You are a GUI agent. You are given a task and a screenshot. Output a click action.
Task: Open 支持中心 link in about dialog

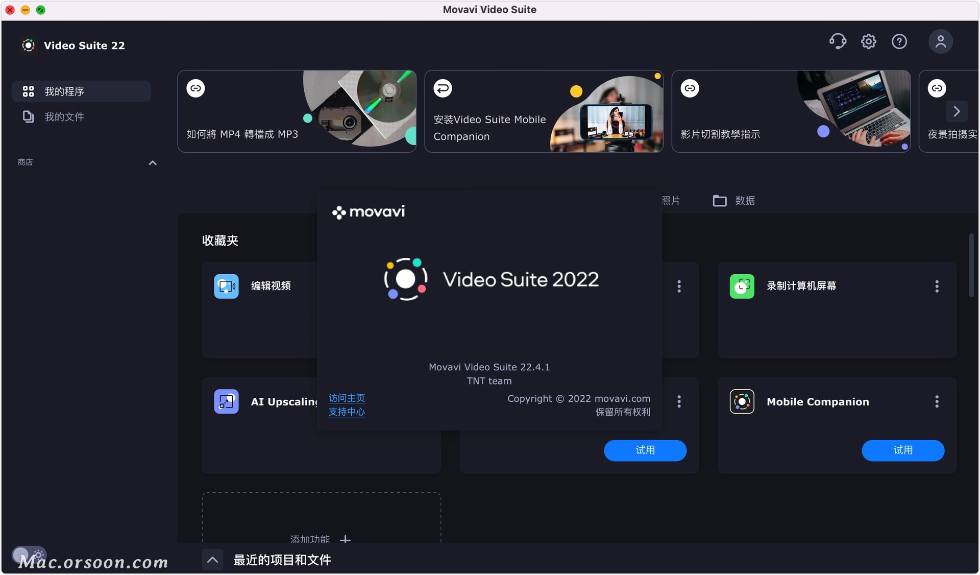[x=347, y=412]
